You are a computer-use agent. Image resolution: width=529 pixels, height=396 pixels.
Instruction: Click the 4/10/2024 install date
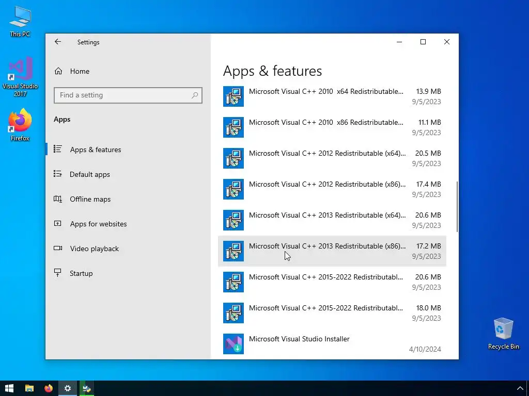pyautogui.click(x=425, y=349)
